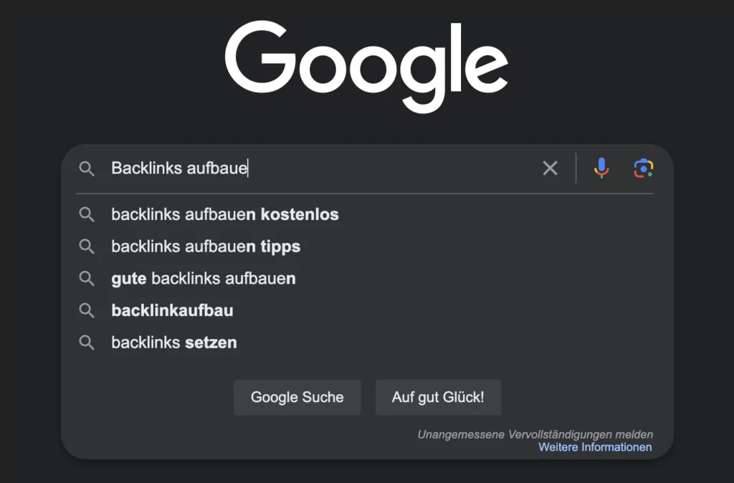734x483 pixels.
Task: Click 'Unangemessene Vervollständigungen melden'
Action: coord(535,434)
